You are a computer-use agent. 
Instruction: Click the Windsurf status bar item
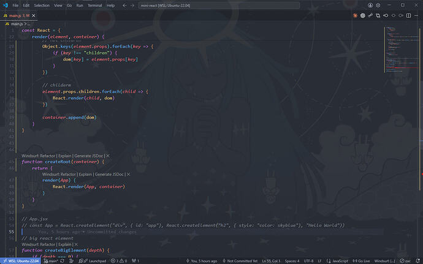tap(384, 261)
